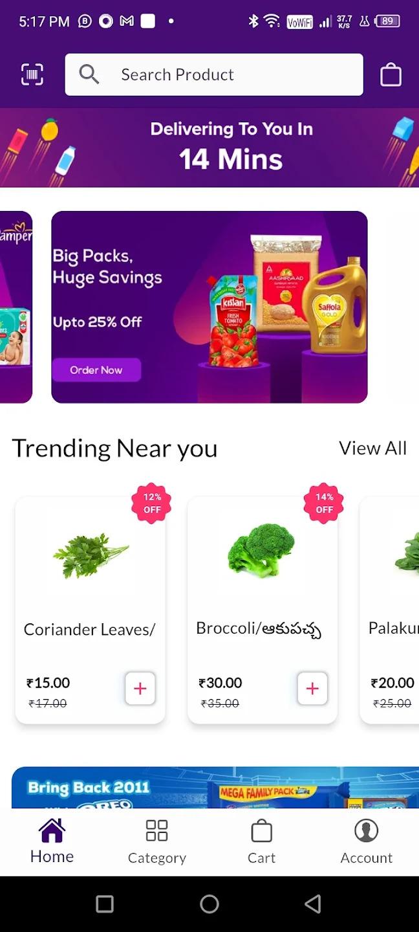Viewport: 419px width, 932px height.
Task: Select the Home tab
Action: pos(52,841)
